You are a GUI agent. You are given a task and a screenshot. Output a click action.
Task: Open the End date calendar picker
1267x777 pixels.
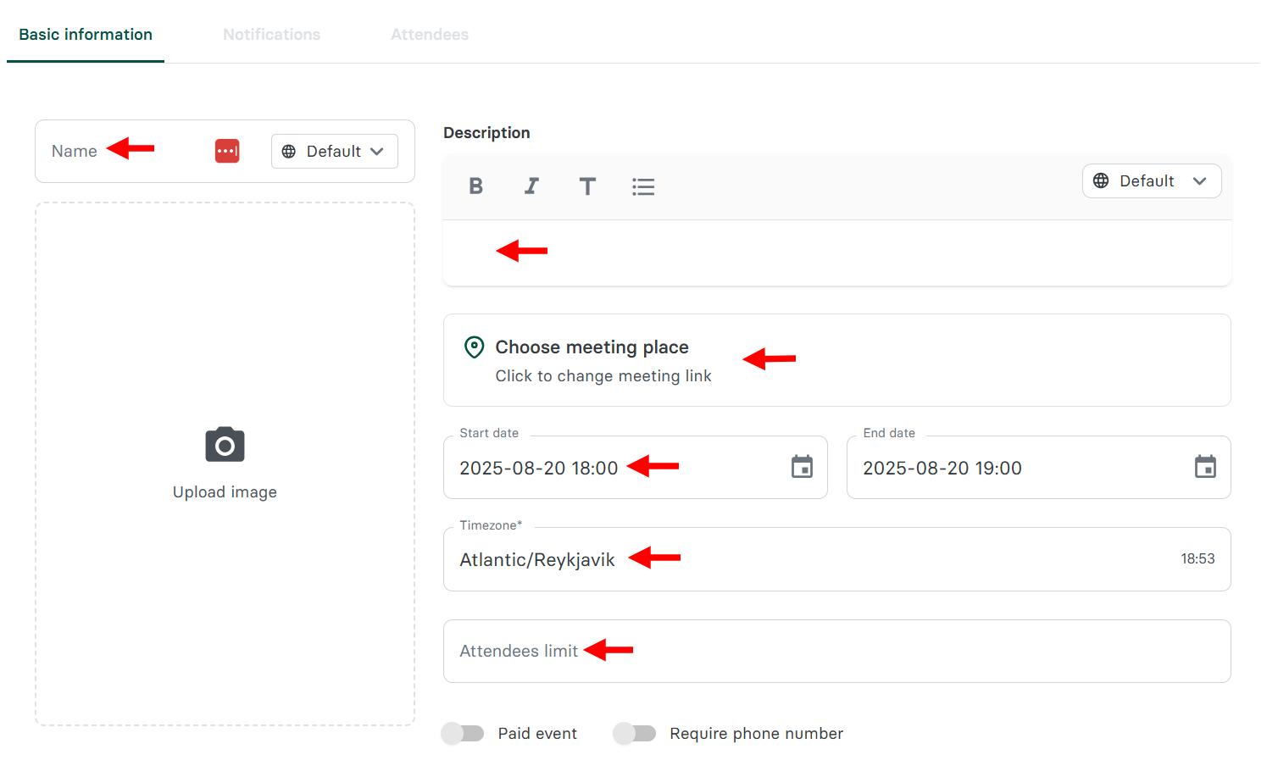pos(1205,467)
